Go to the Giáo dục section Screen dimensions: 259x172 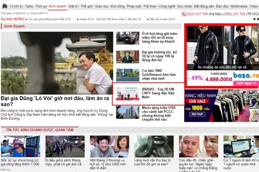(x=102, y=6)
